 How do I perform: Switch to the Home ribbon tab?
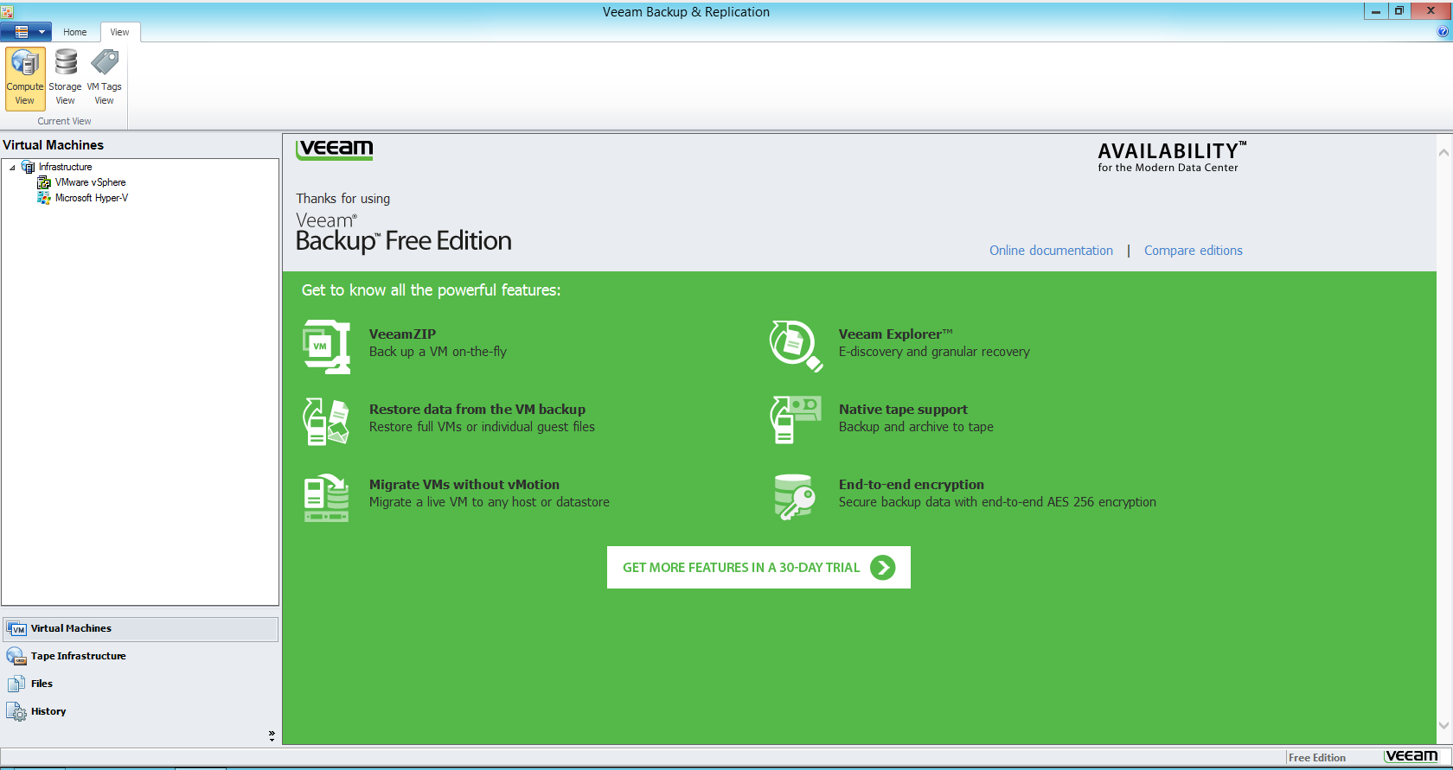pyautogui.click(x=74, y=32)
